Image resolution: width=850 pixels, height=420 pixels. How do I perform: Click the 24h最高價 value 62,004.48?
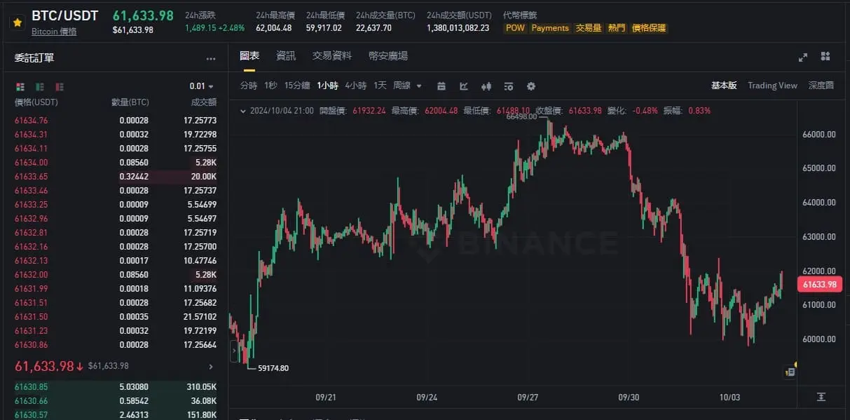[273, 28]
